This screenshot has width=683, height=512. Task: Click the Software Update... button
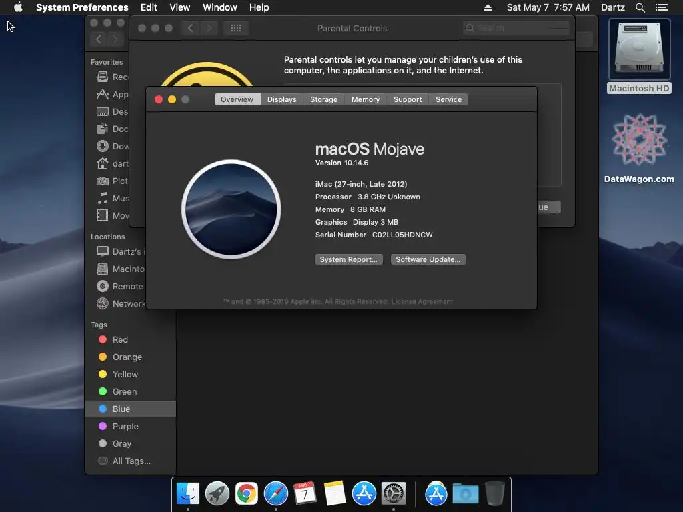[x=428, y=259]
